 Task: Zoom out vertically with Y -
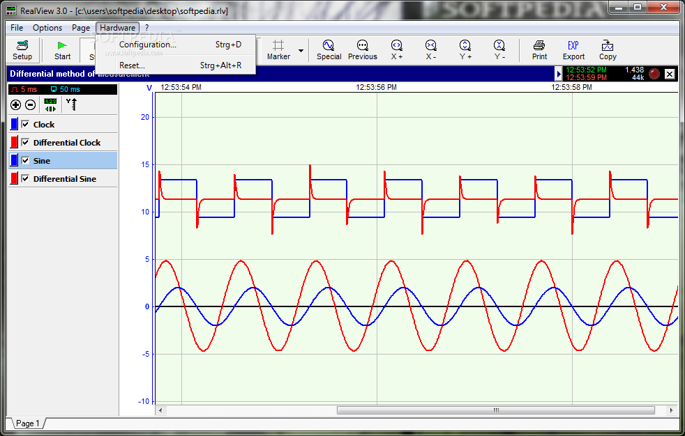499,50
